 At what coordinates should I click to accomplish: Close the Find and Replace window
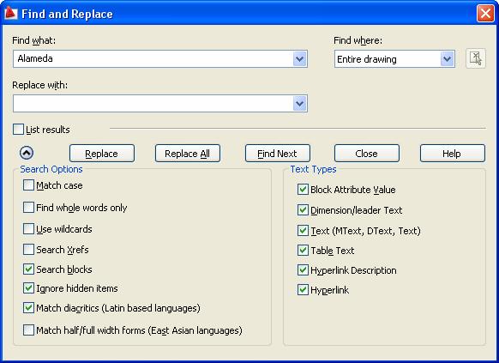point(485,14)
